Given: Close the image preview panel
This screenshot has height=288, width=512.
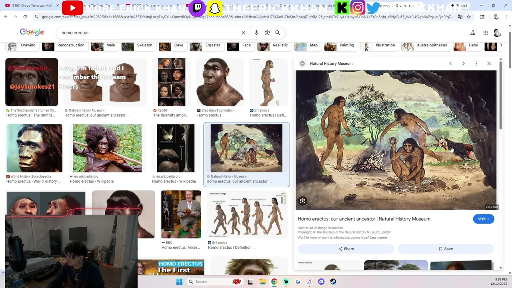Looking at the screenshot, I should click(489, 64).
